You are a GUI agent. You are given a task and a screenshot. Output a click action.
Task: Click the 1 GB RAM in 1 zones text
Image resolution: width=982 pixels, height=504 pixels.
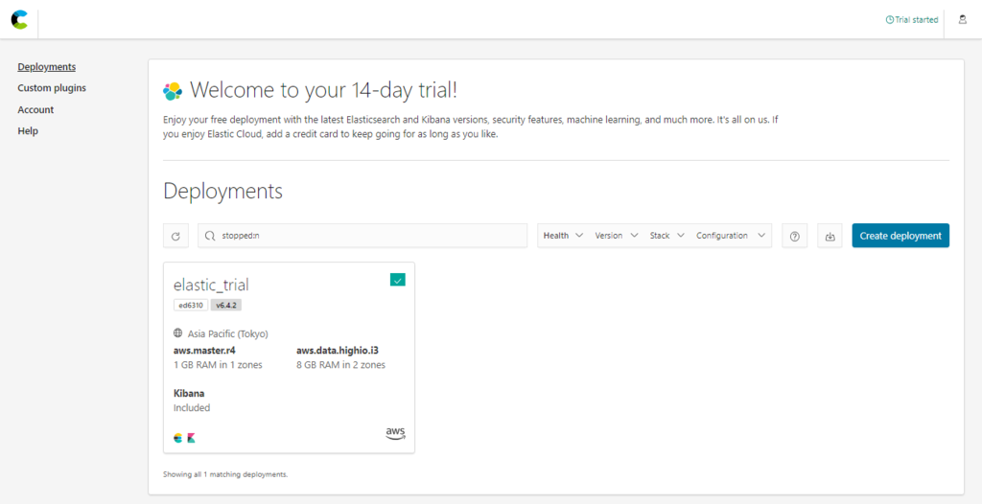(x=218, y=365)
